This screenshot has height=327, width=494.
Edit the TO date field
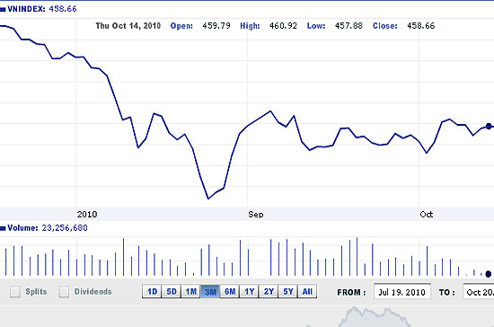(x=479, y=292)
